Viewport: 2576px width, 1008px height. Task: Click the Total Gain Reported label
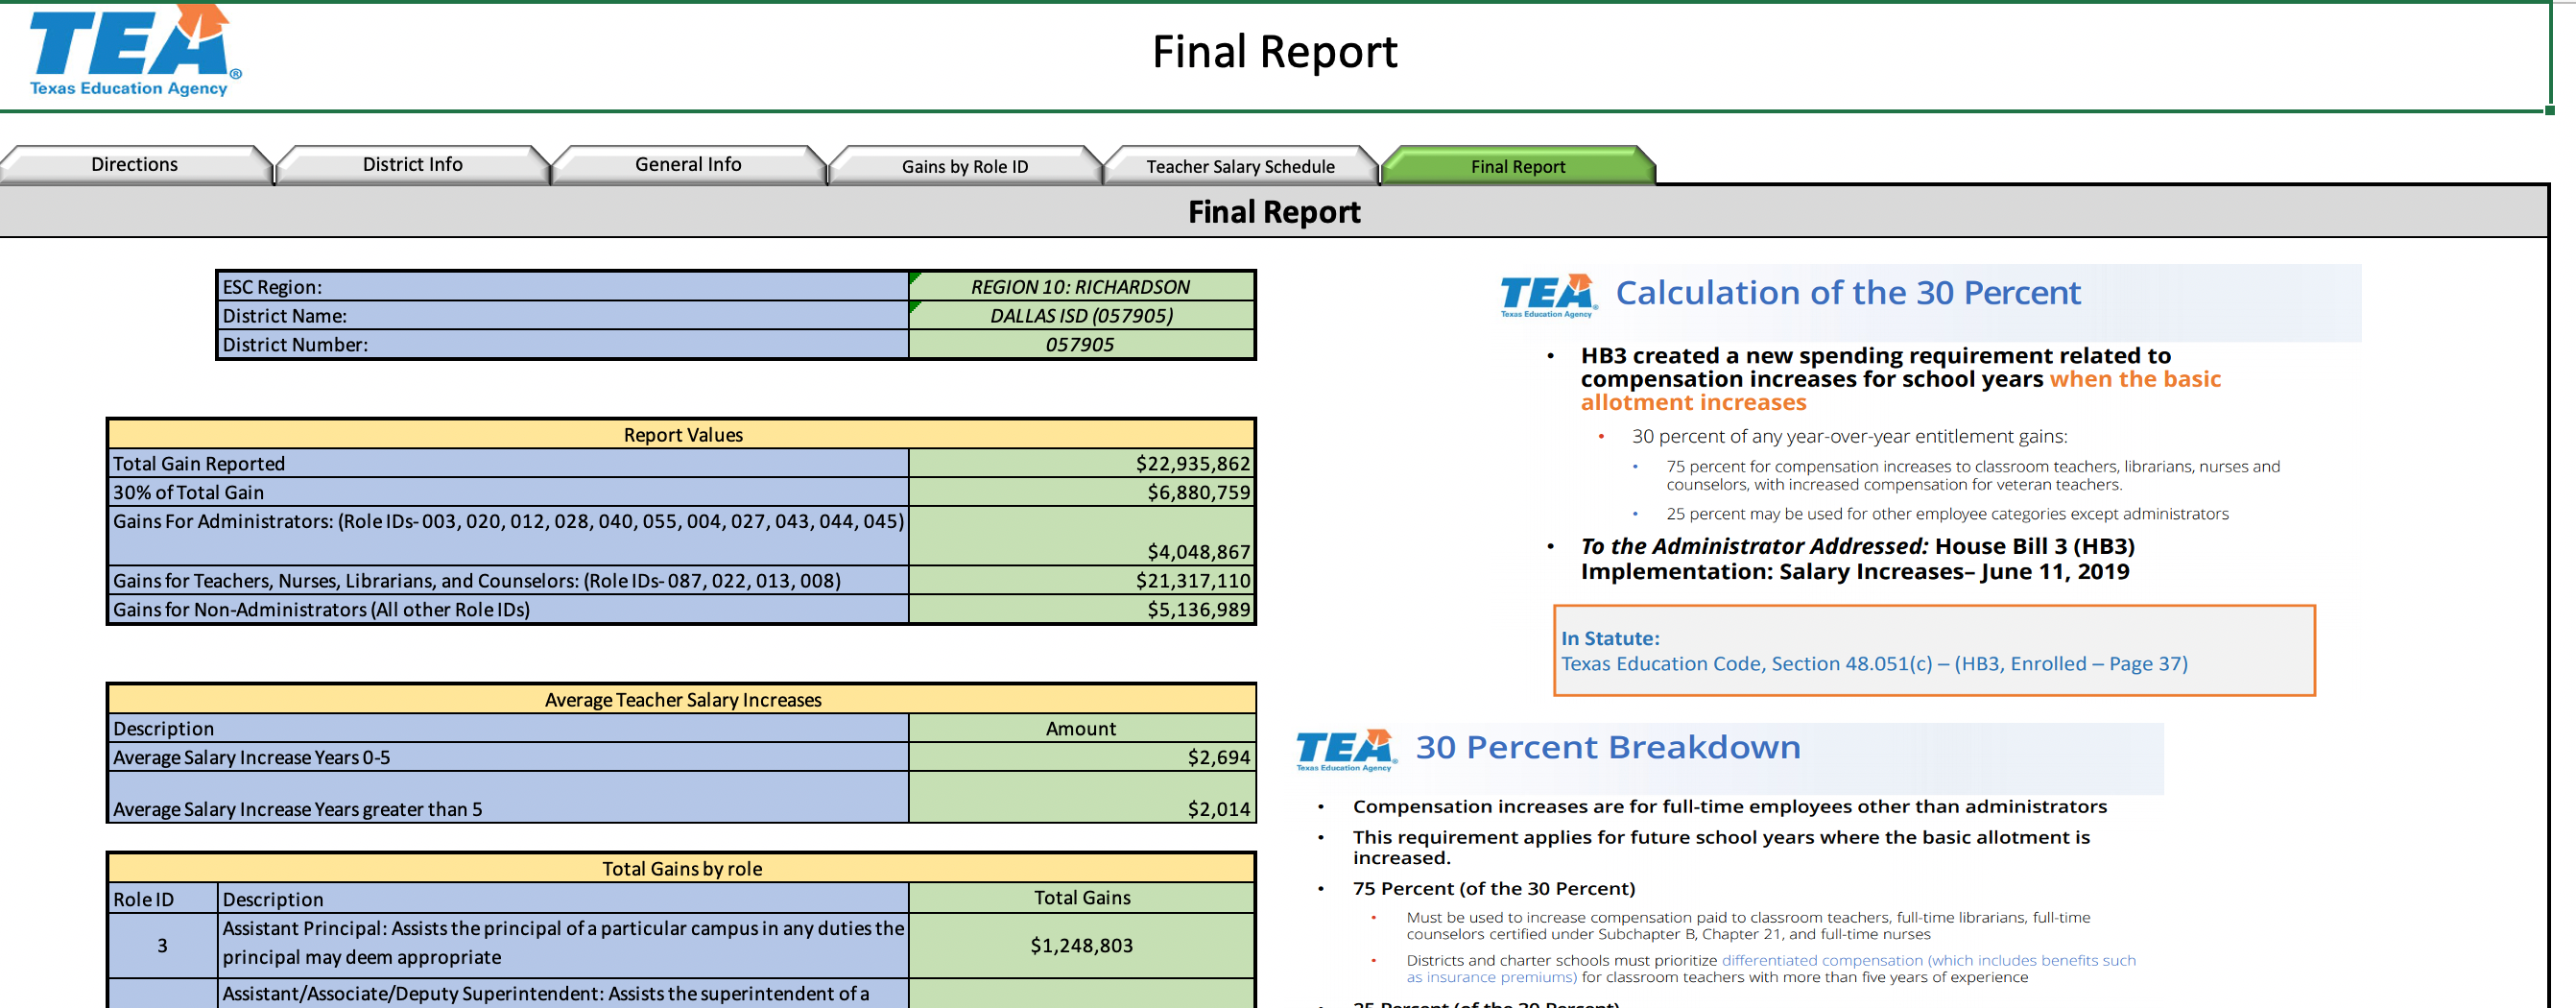(x=508, y=463)
